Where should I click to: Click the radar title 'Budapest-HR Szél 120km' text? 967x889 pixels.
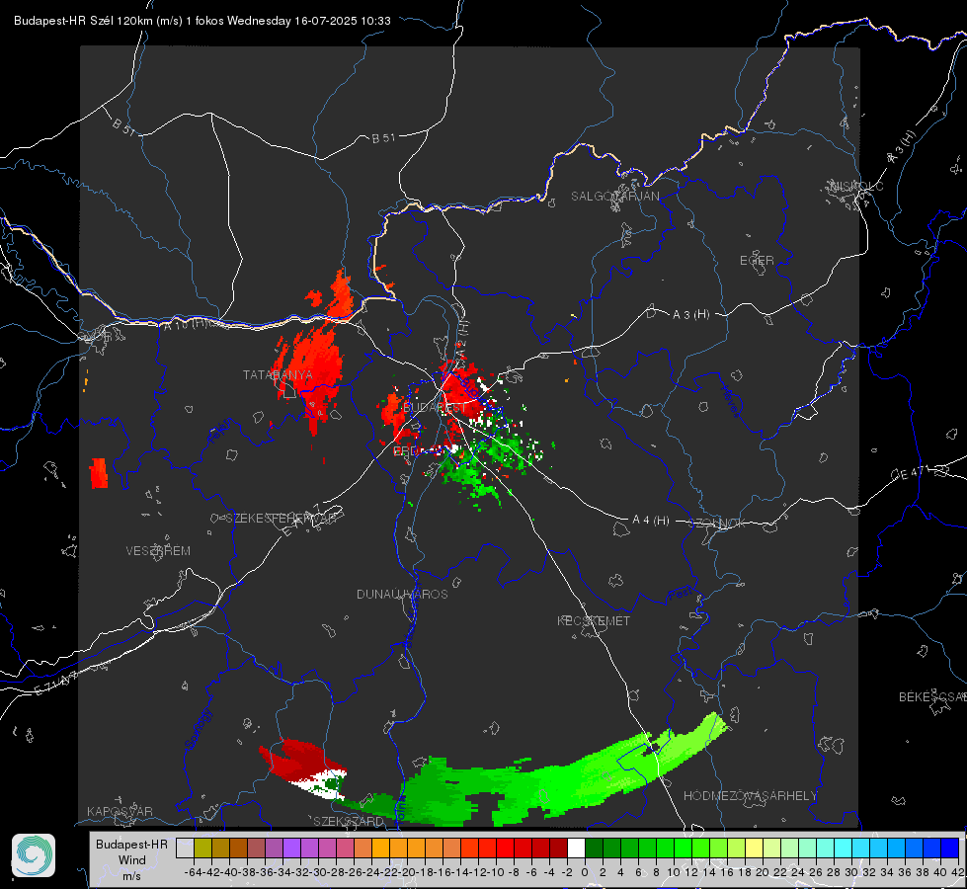(83, 21)
